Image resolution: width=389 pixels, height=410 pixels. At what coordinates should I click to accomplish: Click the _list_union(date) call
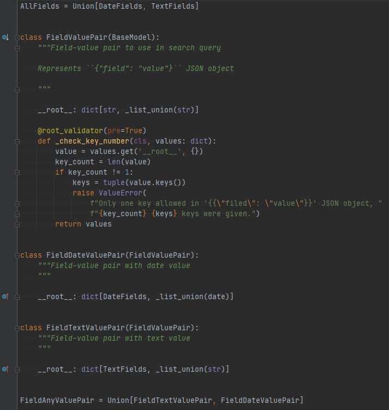pos(192,296)
